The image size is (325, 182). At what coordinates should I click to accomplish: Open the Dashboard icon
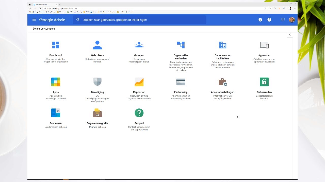(x=56, y=45)
